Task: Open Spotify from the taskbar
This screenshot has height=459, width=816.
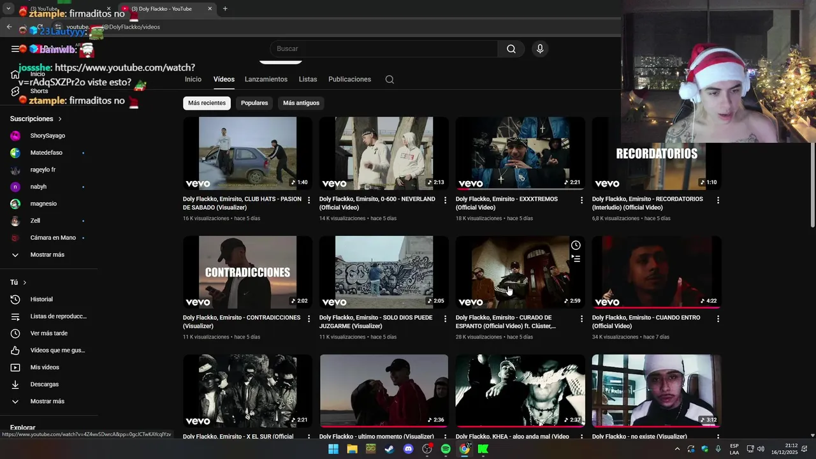Action: (x=446, y=449)
